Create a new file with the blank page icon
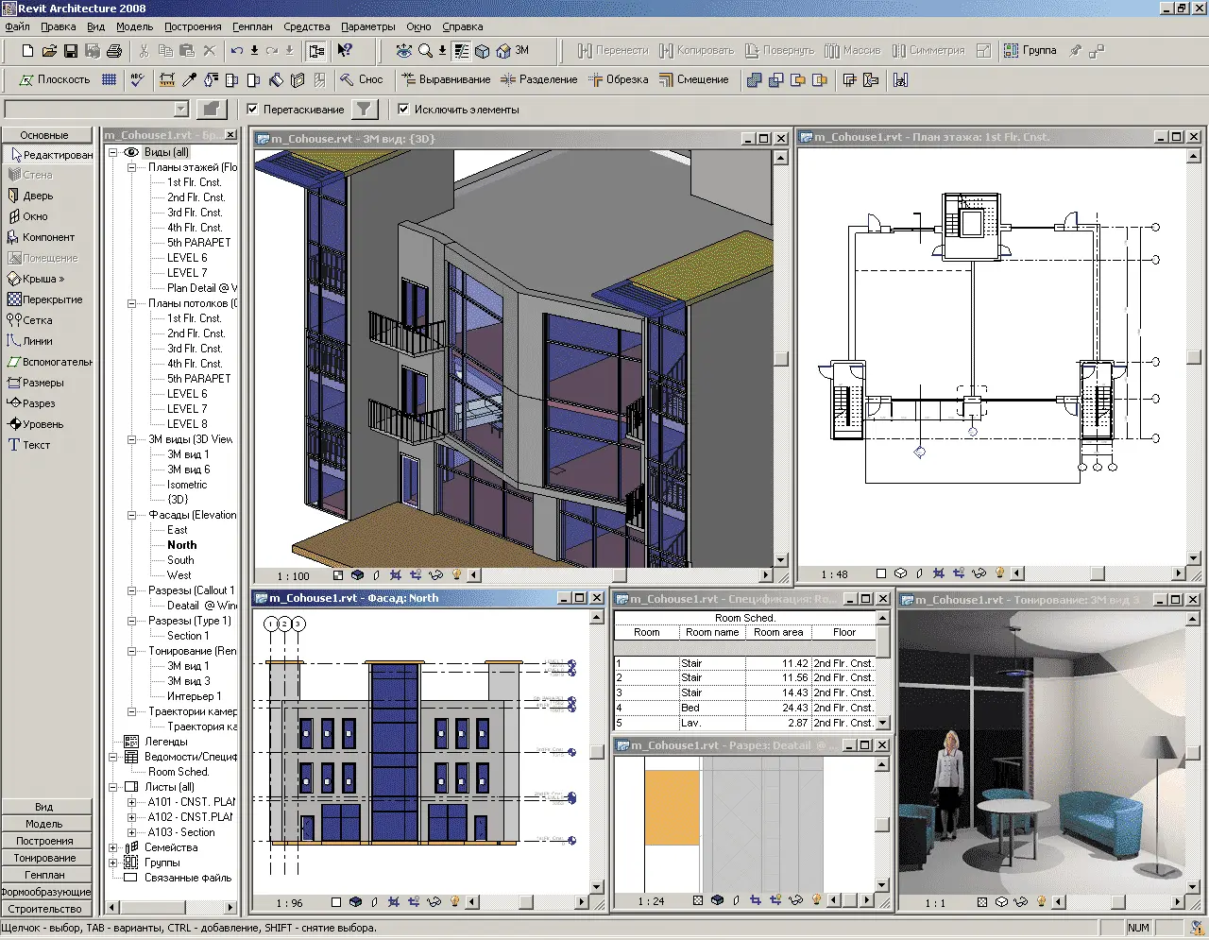Viewport: 1209px width, 940px height. [x=27, y=51]
